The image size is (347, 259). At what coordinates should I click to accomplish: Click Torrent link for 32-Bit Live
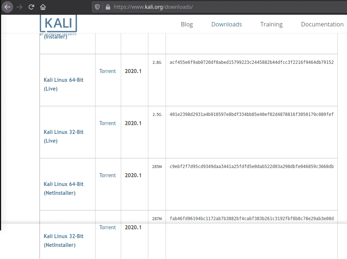(x=107, y=123)
